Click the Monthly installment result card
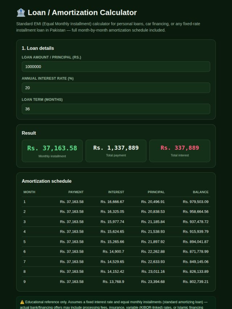Image resolution: width=232 pixels, height=309 pixels. pos(52,151)
